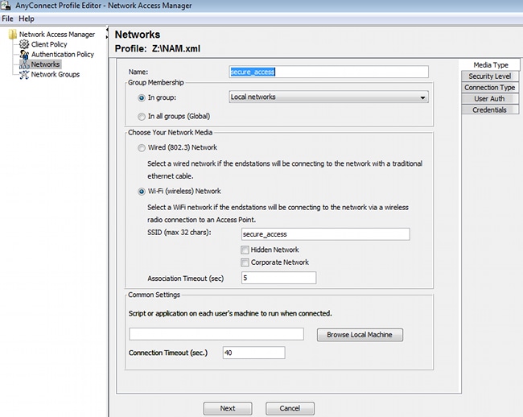The height and width of the screenshot is (417, 523).
Task: Select In all groups (Global) option
Action: click(142, 117)
